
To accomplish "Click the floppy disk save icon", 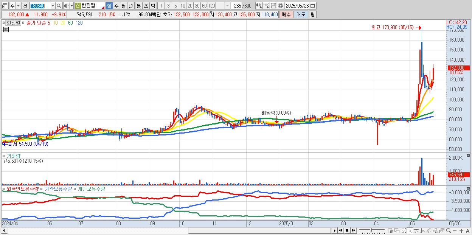I will (273, 6).
